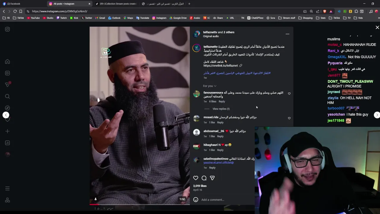
Task: Go to Instagram Home in the left sidebar
Action: tap(7, 62)
